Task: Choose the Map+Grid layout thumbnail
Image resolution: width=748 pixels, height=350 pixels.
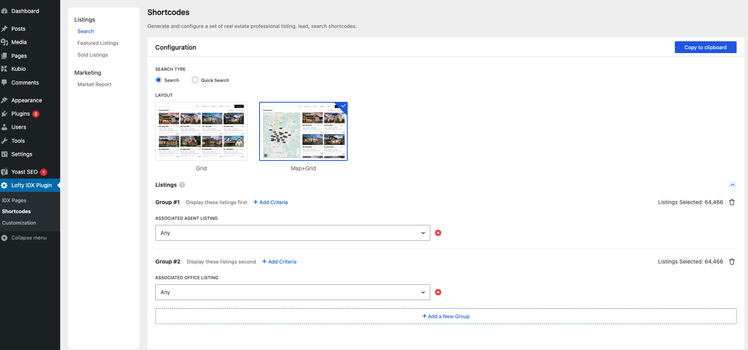Action: click(x=303, y=131)
